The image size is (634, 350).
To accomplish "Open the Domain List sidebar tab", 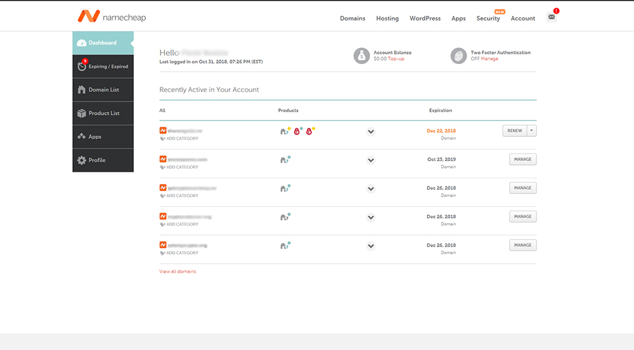I will tap(103, 90).
